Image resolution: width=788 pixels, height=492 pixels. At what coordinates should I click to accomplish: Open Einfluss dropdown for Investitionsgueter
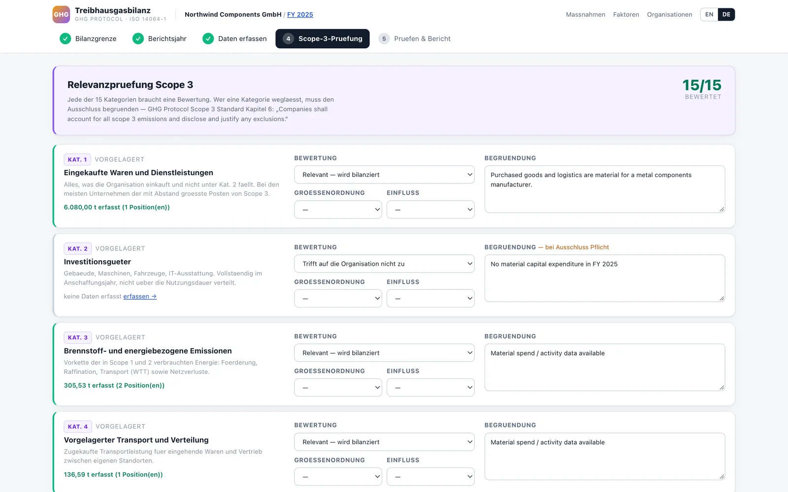click(430, 299)
